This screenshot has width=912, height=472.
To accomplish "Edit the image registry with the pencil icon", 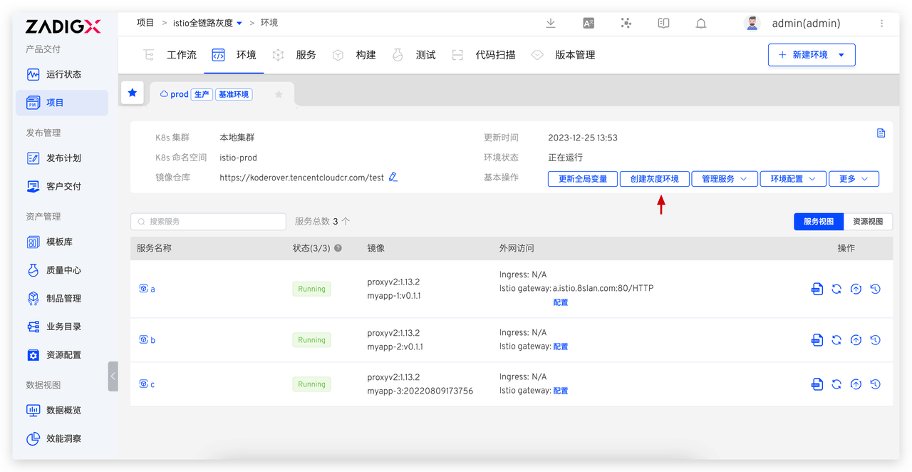I will [x=393, y=177].
